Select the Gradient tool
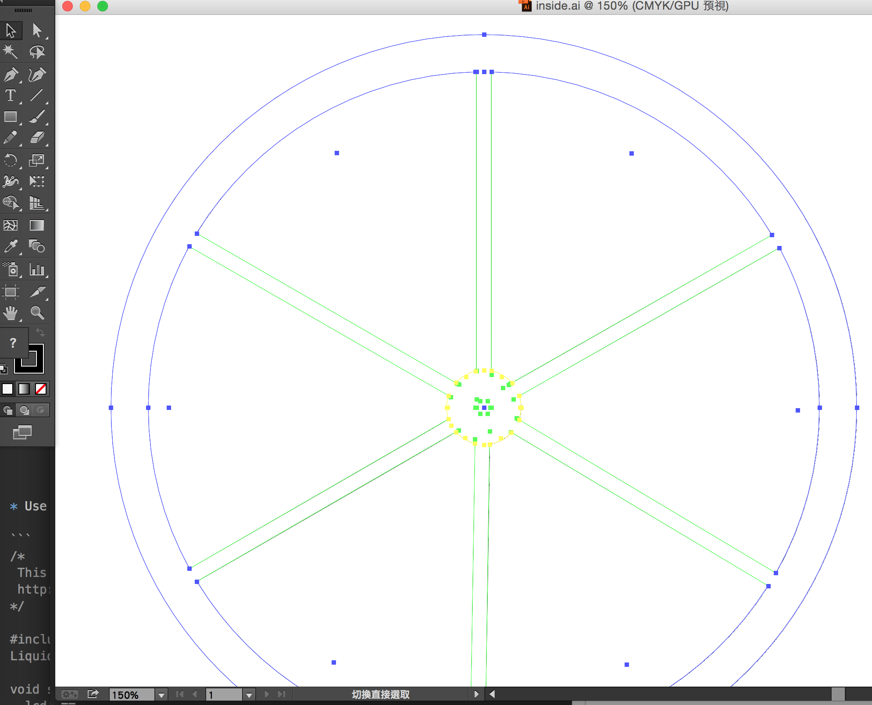This screenshot has width=872, height=705. tap(37, 225)
